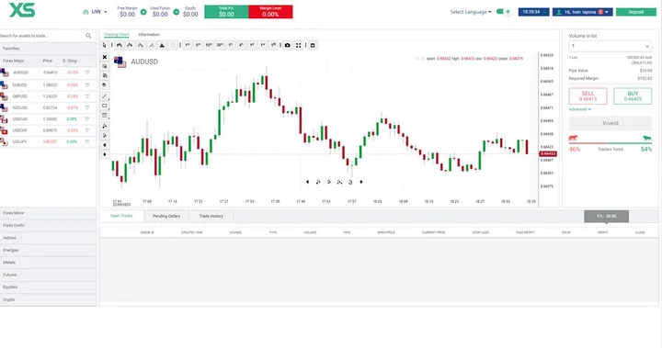Click the AUDUSD flag icon on chart
Screen dimensions: 662x348
(x=120, y=62)
